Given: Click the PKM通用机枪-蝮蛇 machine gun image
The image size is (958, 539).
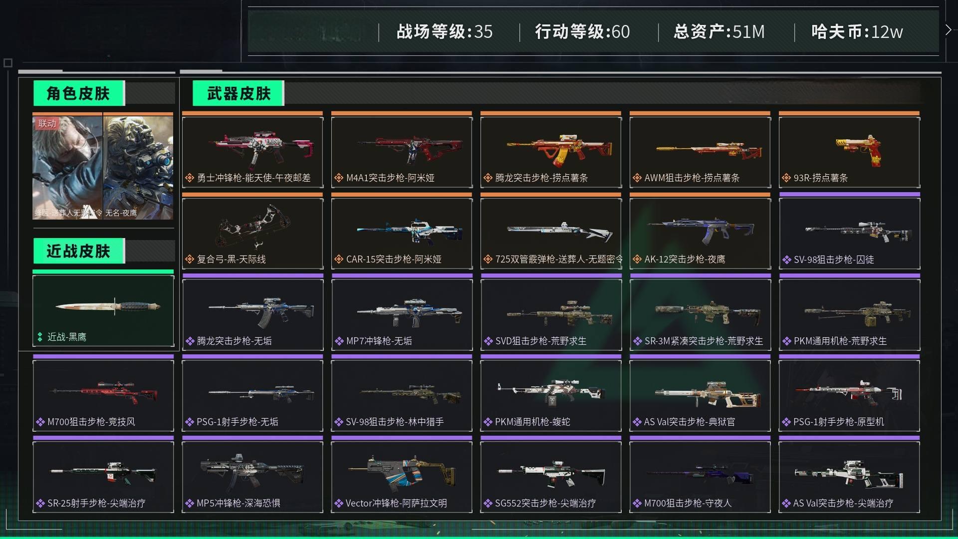Looking at the screenshot, I should click(x=551, y=392).
